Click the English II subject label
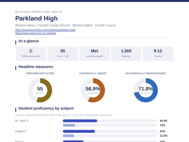 (21, 131)
